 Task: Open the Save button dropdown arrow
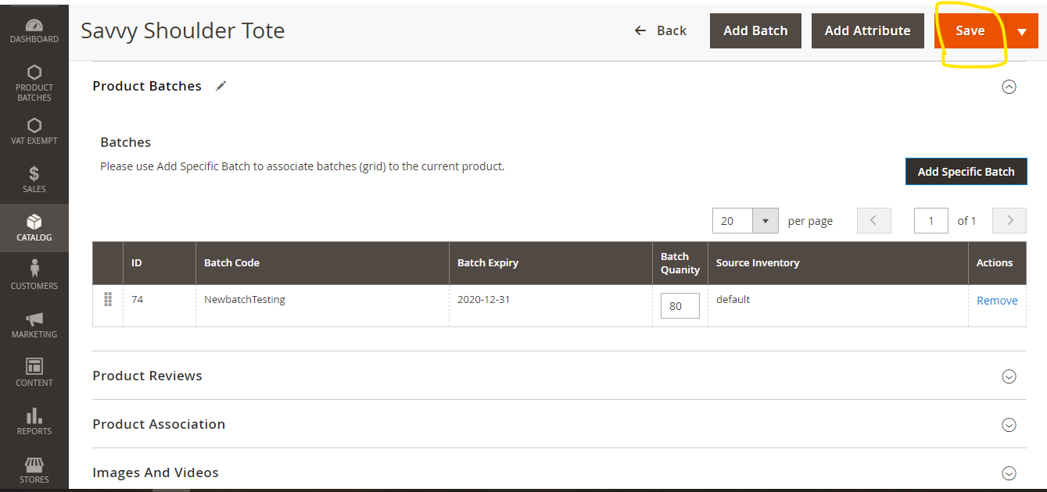click(x=1021, y=31)
